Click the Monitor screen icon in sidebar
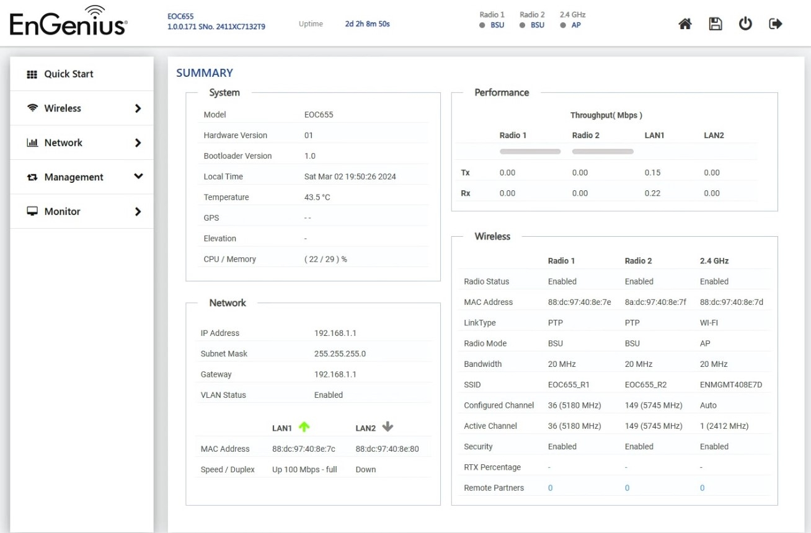 32,211
